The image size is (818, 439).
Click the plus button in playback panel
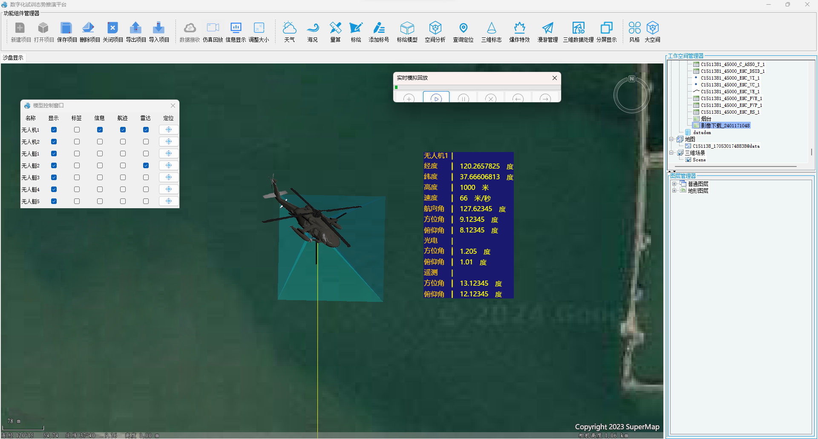409,98
